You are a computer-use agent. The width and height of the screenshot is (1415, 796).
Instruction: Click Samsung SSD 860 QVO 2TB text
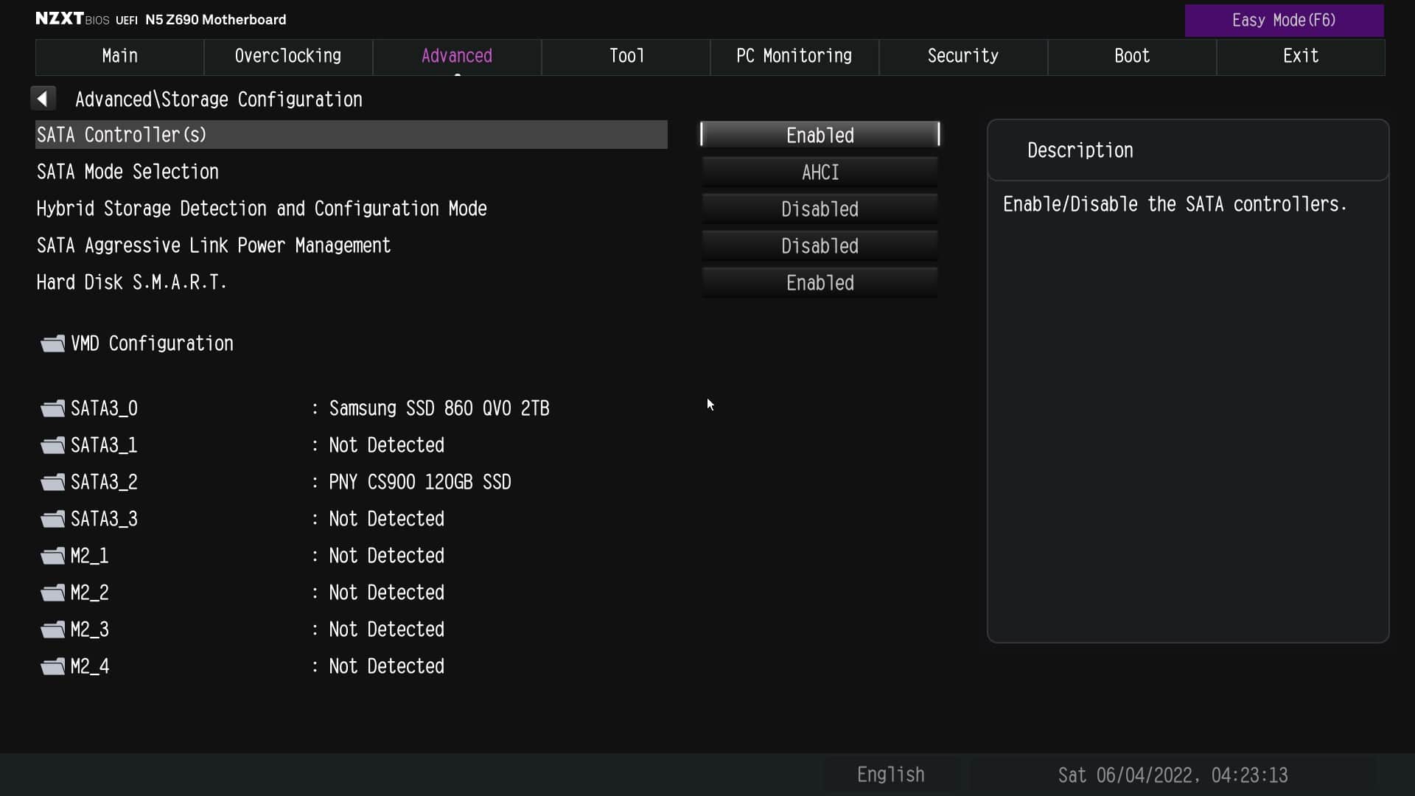point(439,408)
